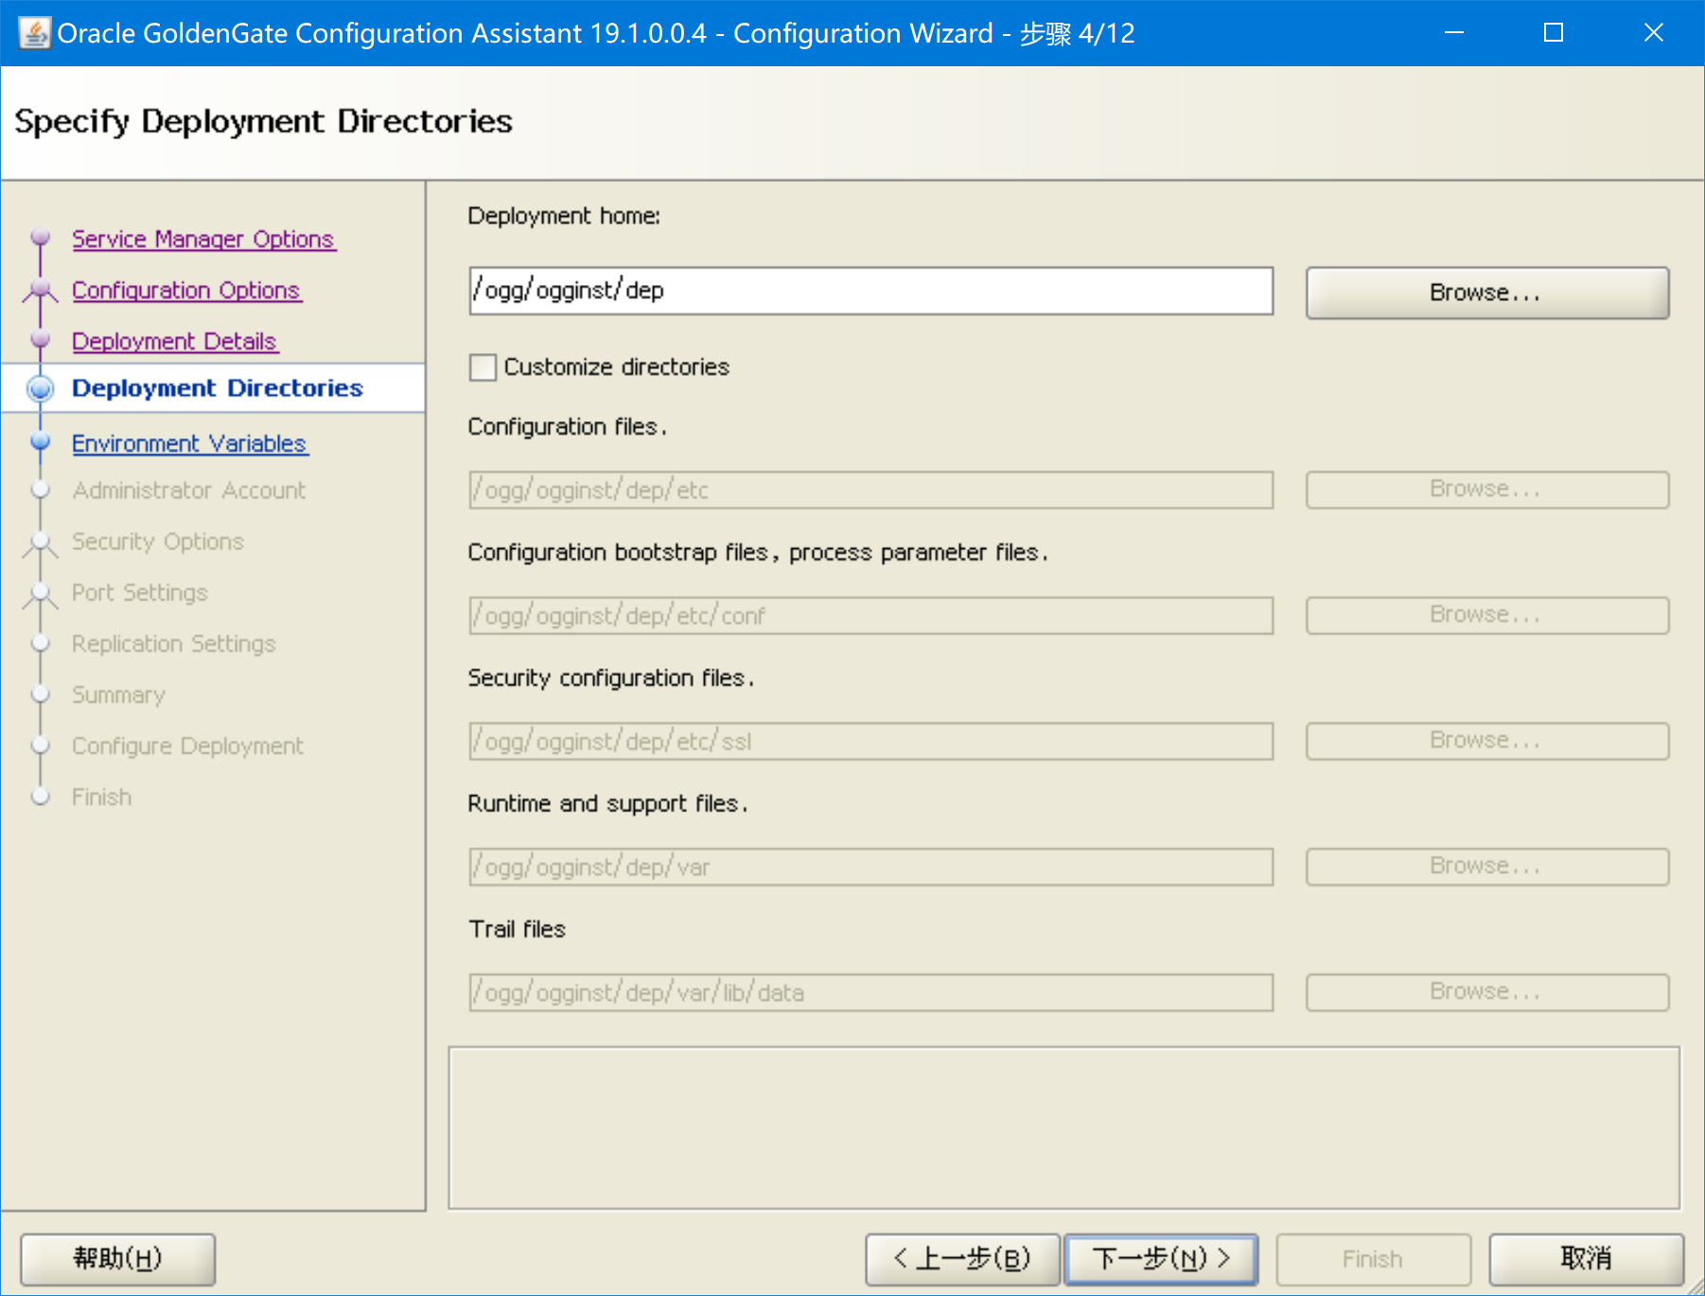
Task: Click the Deployment Details step bullet
Action: click(41, 339)
